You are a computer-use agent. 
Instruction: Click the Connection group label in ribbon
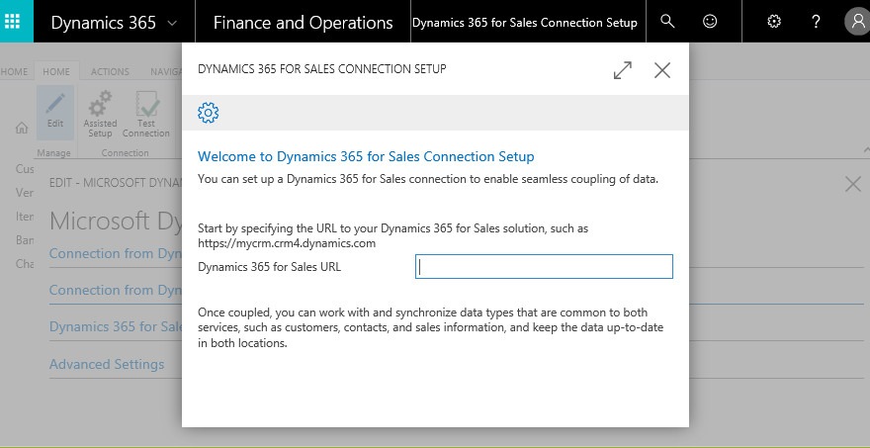tap(125, 152)
